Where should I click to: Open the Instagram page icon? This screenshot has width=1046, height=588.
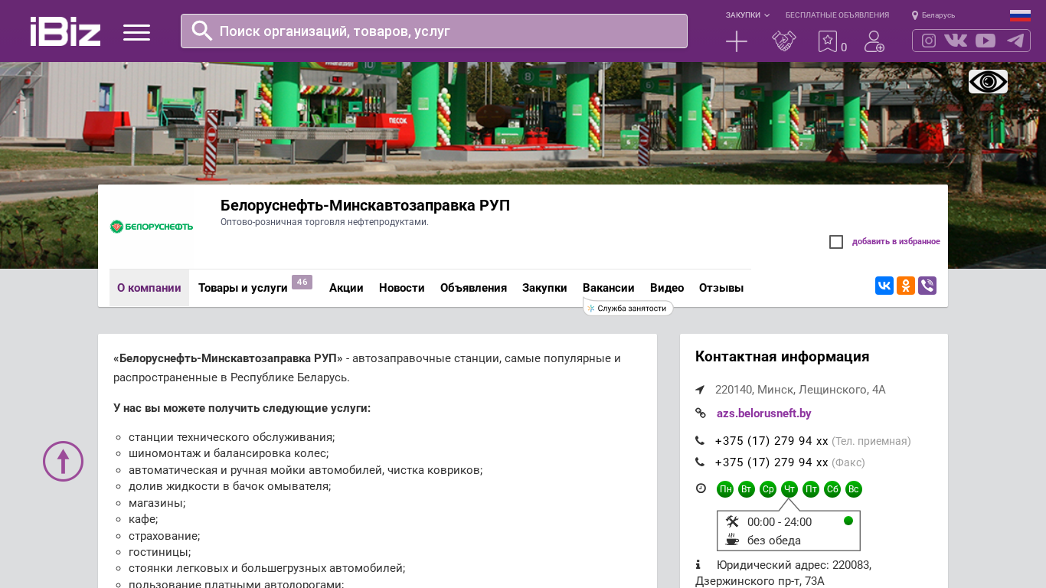click(929, 41)
